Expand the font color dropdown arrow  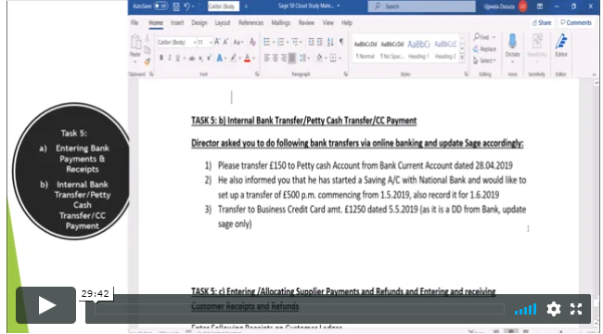[x=254, y=58]
